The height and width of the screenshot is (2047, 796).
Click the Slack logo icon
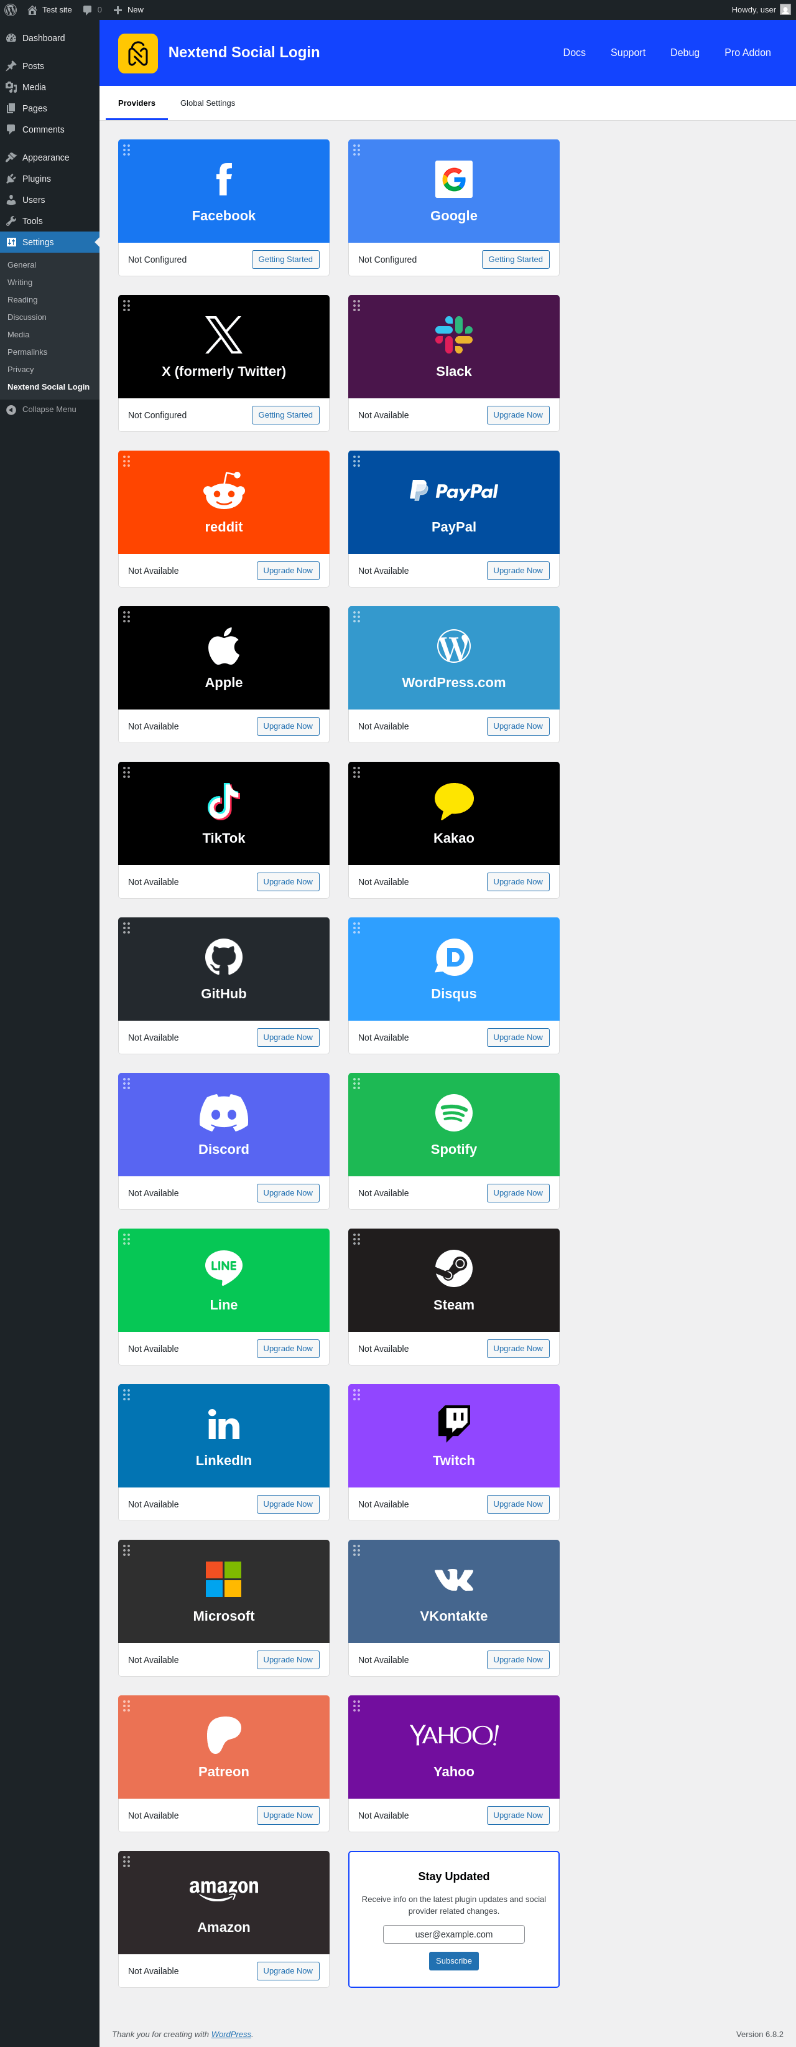(x=453, y=335)
